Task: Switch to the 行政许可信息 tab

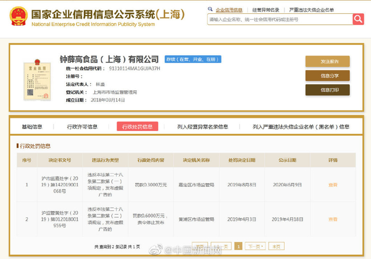Action: point(82,127)
